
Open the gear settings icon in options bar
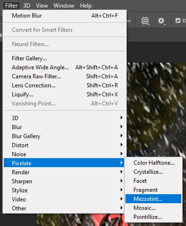161,21
